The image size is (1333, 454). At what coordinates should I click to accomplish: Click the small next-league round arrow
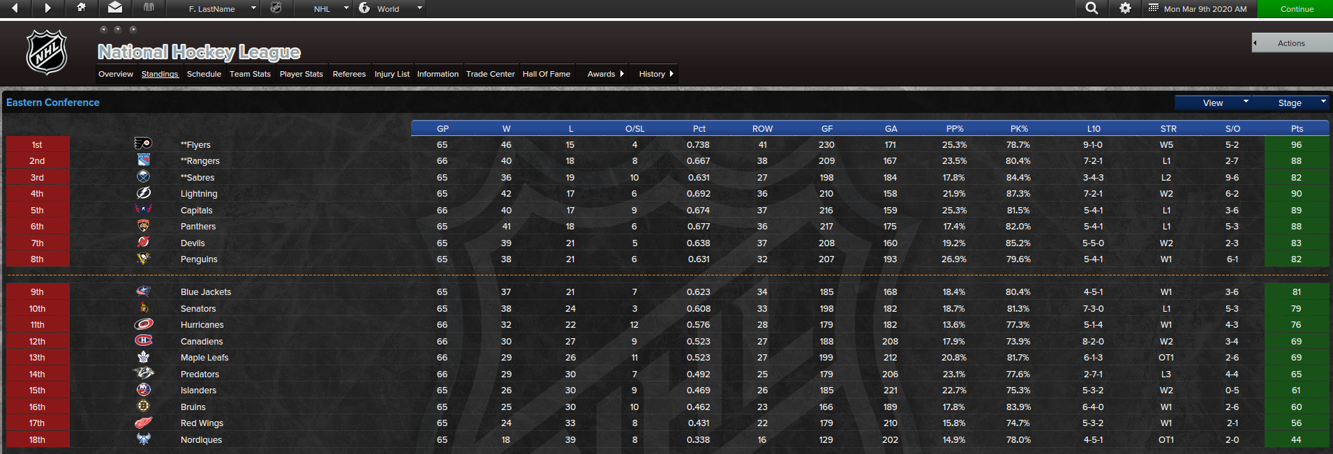coord(133,29)
